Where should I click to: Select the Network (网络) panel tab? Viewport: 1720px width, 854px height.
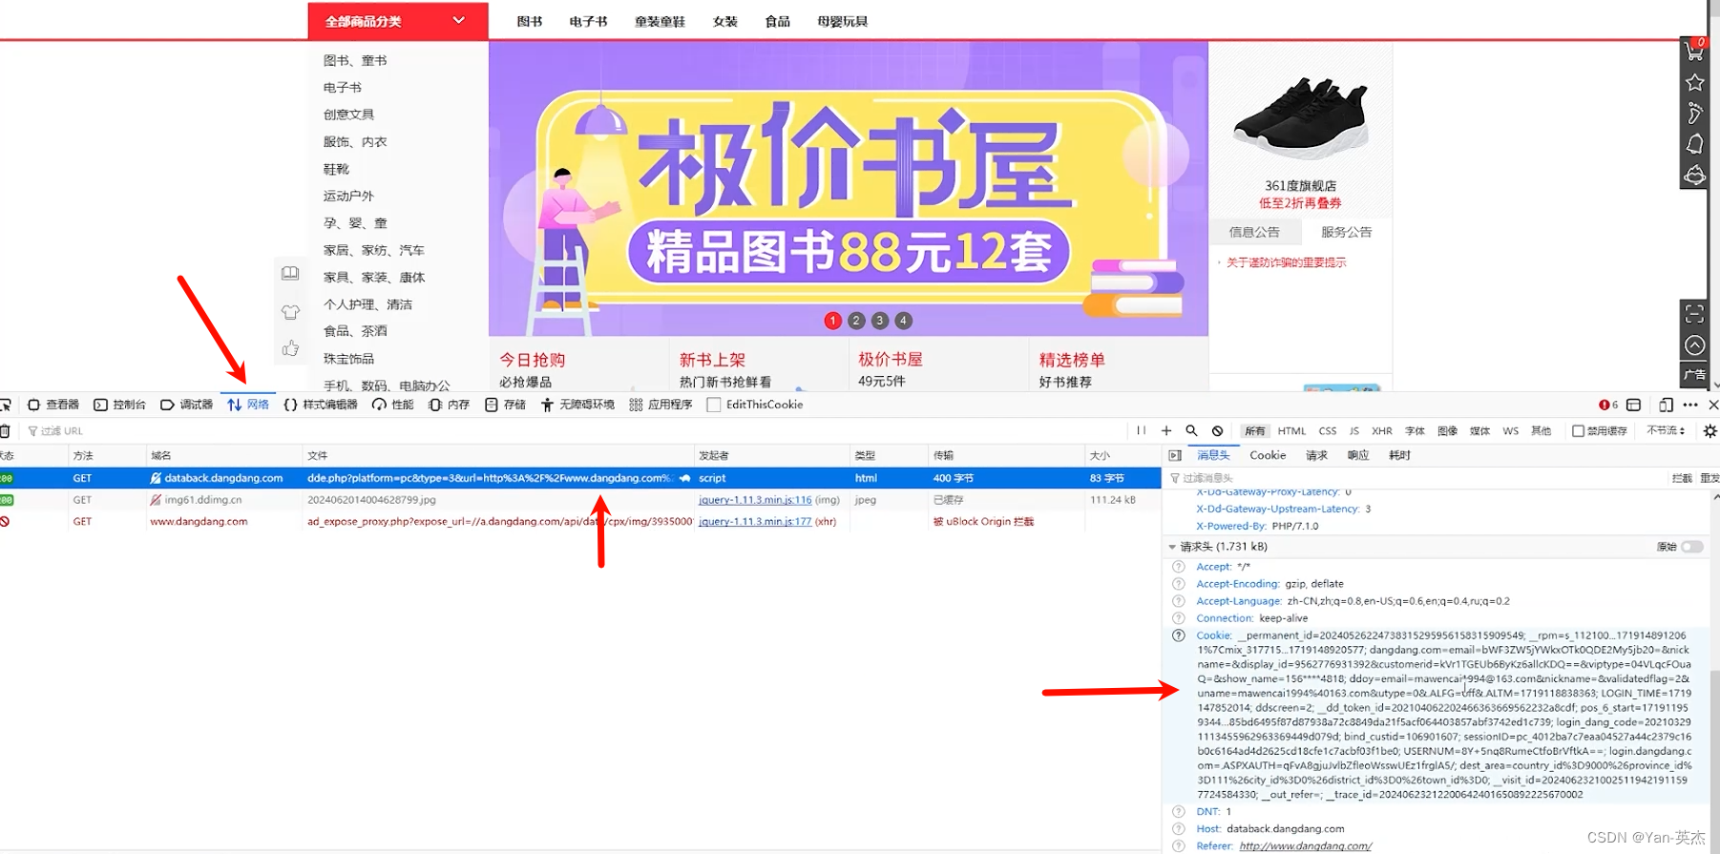coord(248,405)
